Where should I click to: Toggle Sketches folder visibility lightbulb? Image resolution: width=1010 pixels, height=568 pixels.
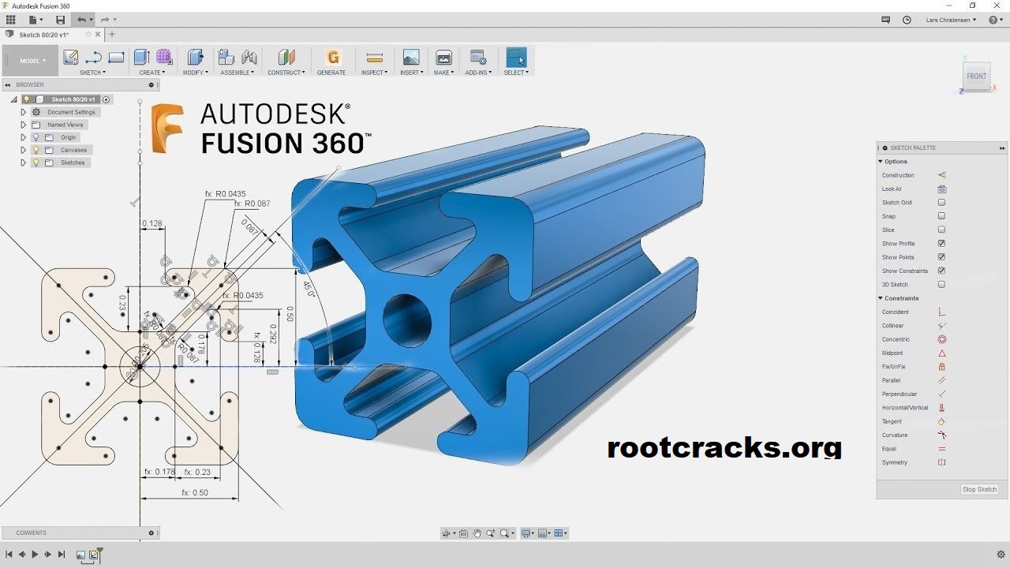point(36,163)
